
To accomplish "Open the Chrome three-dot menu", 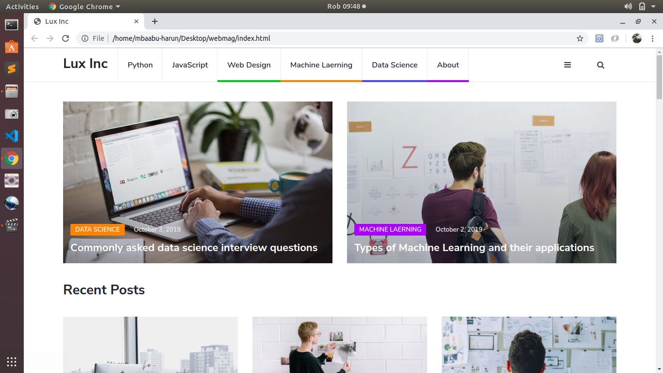I will pos(652,38).
